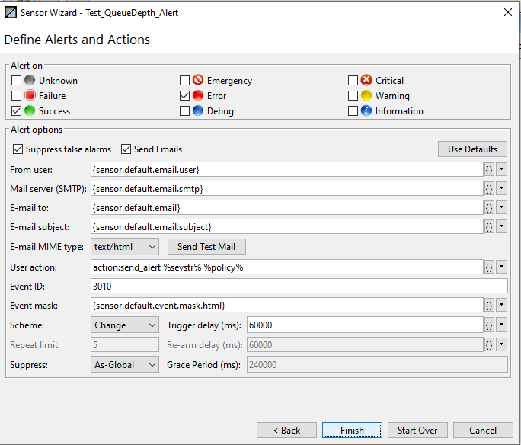Enable the Failure alert checkbox
Screen dimensions: 521x445
pos(16,96)
